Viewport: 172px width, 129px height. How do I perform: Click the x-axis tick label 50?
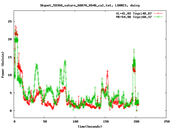tap(45, 121)
